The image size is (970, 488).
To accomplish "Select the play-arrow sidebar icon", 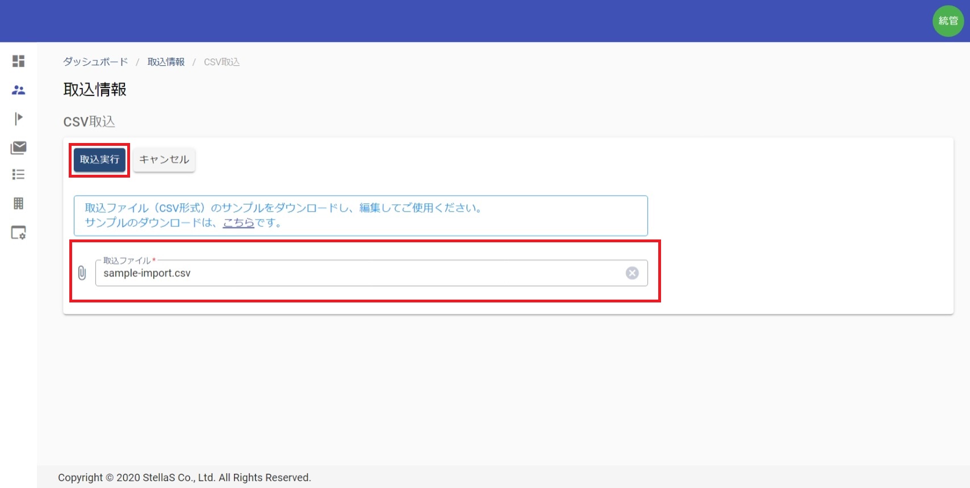I will [18, 118].
